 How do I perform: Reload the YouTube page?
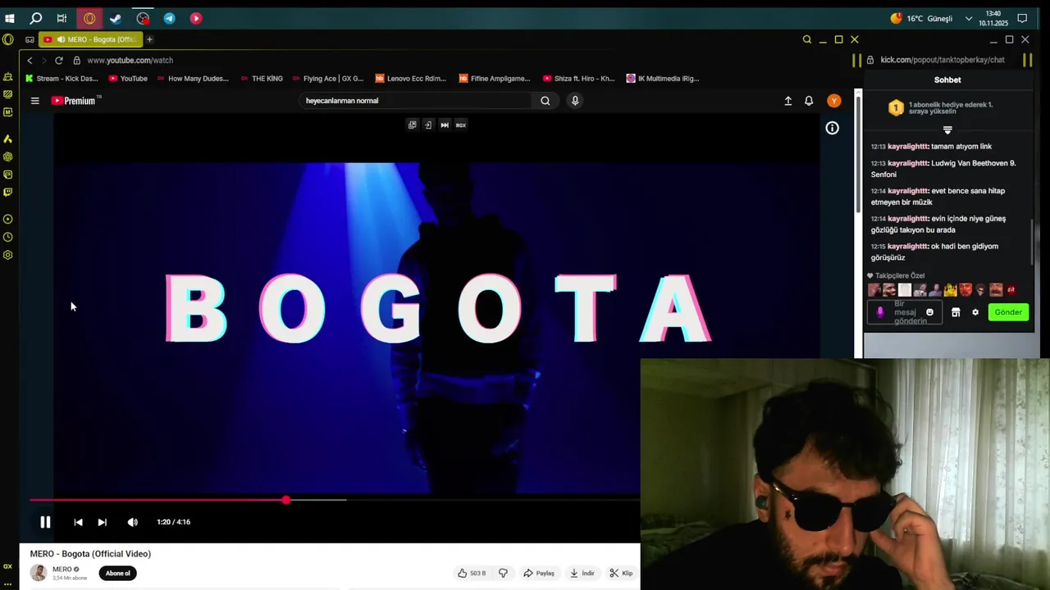coord(58,60)
